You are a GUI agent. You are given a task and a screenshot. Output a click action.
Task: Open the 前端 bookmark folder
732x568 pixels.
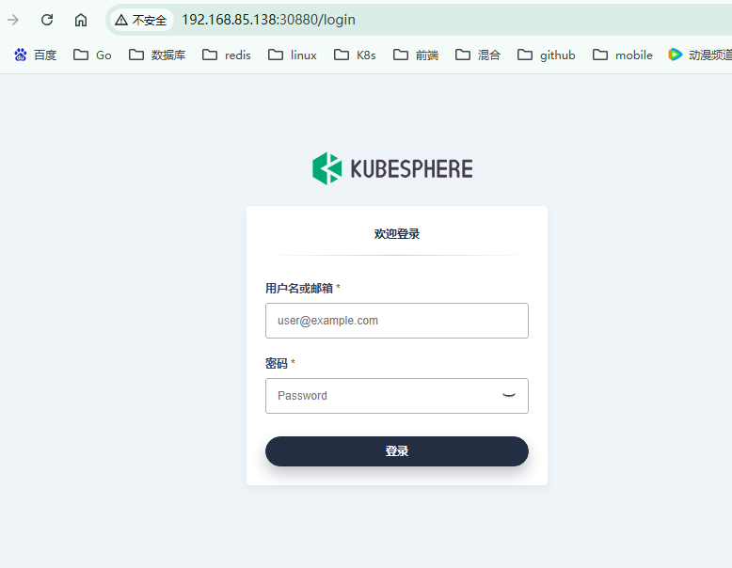(416, 55)
